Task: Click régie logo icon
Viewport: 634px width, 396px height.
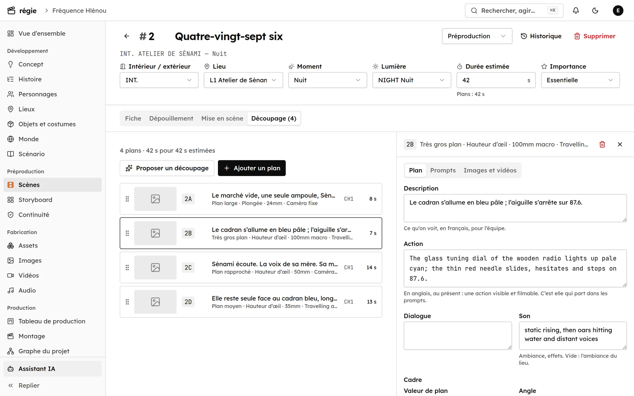Action: point(11,11)
